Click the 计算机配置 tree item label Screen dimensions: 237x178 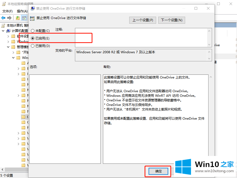tap(20, 31)
